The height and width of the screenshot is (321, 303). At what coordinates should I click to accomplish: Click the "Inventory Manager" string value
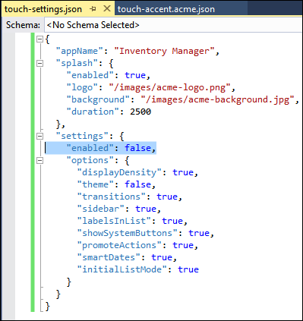[164, 51]
